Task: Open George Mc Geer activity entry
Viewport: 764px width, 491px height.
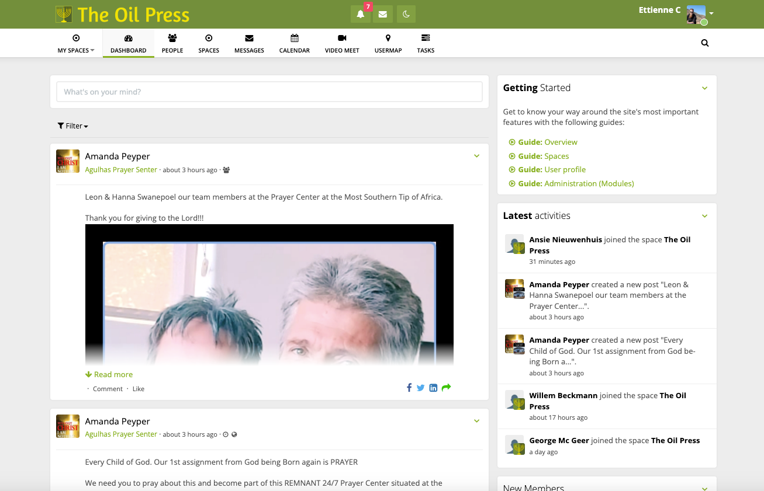Action: [607, 445]
